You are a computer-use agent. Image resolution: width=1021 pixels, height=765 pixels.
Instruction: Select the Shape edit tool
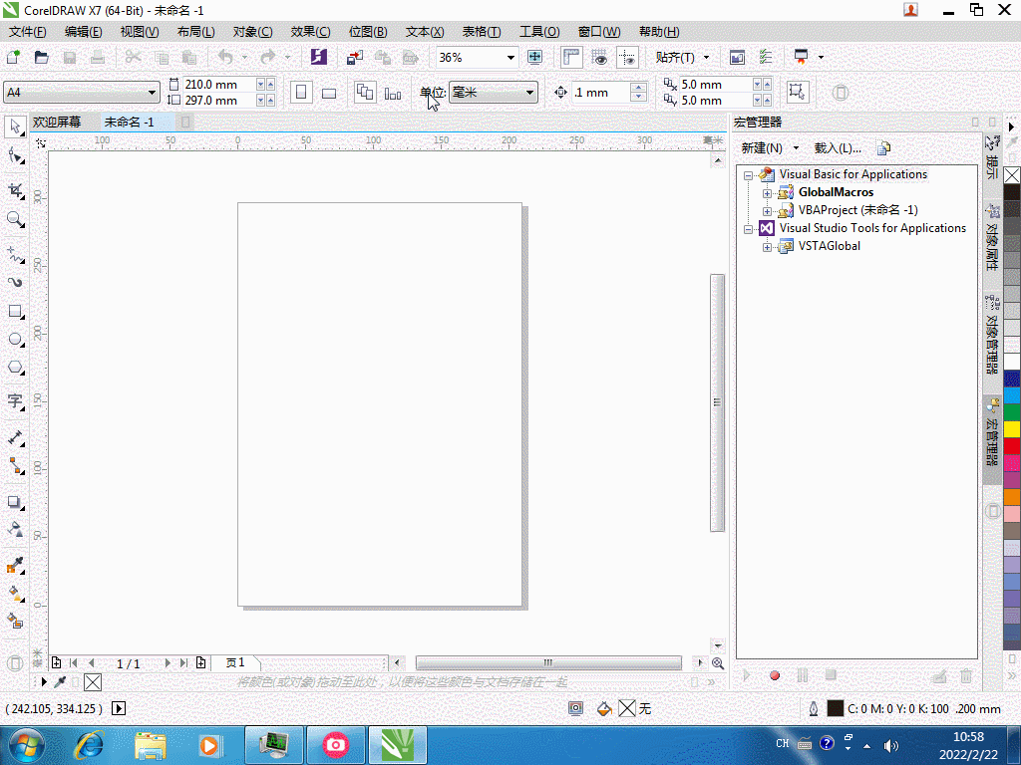tap(15, 156)
